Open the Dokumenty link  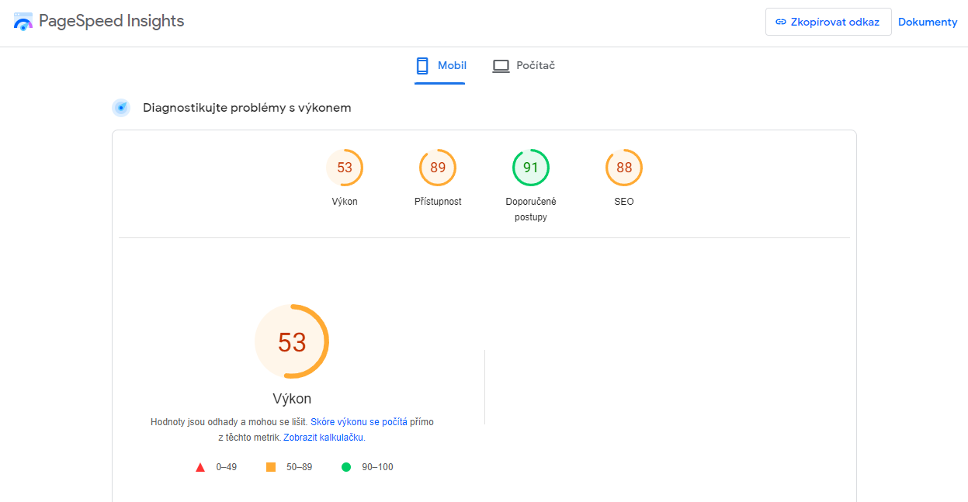928,22
